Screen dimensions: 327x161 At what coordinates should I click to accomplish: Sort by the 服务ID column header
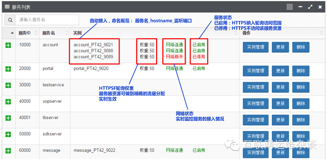(x=27, y=33)
